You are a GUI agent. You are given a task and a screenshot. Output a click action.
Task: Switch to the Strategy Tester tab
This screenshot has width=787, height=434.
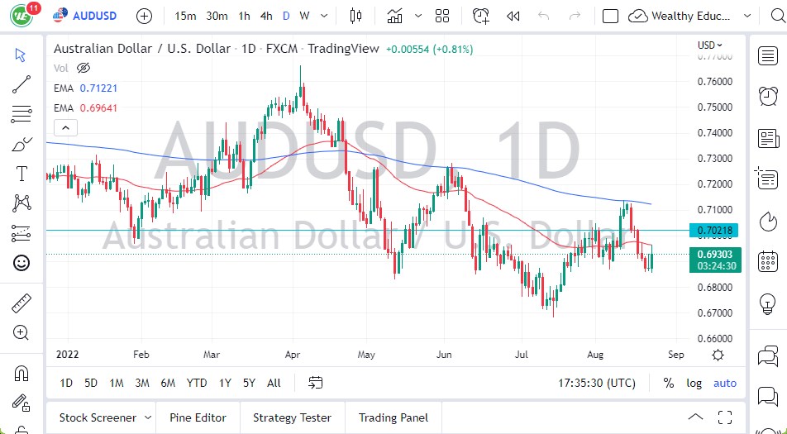292,417
